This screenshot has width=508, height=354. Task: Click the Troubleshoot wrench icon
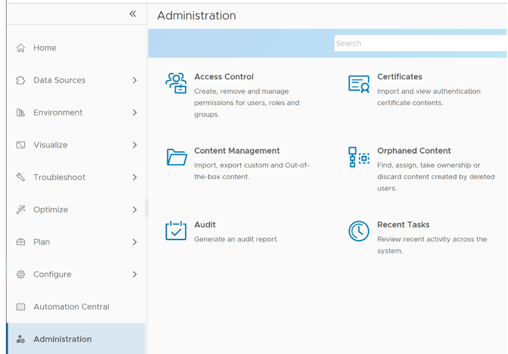(x=21, y=177)
